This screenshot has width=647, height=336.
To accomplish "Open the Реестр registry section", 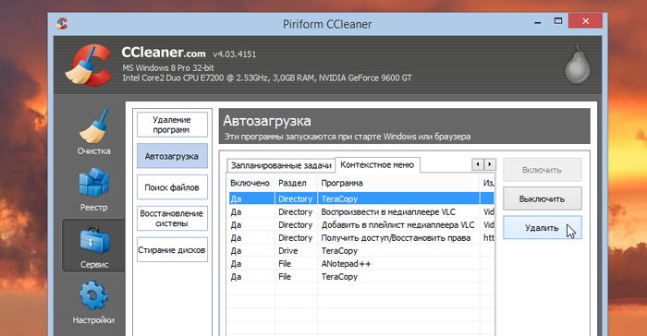I will pyautogui.click(x=94, y=189).
